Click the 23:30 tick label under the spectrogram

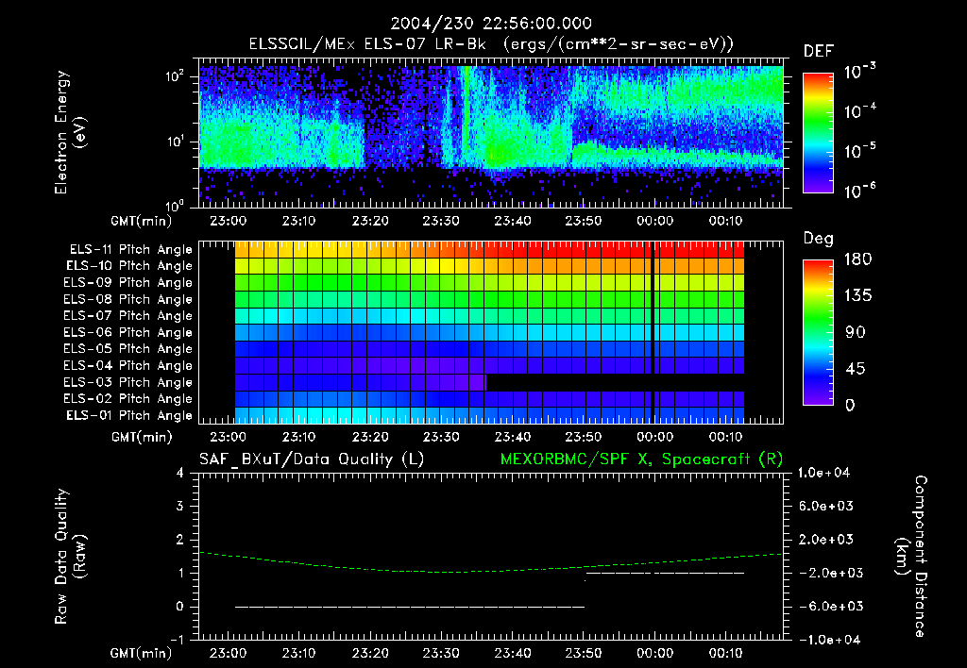[x=441, y=221]
